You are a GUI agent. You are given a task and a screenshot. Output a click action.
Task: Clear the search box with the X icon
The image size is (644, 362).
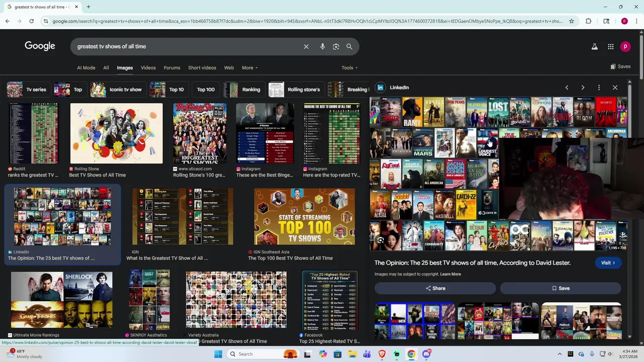click(x=306, y=46)
